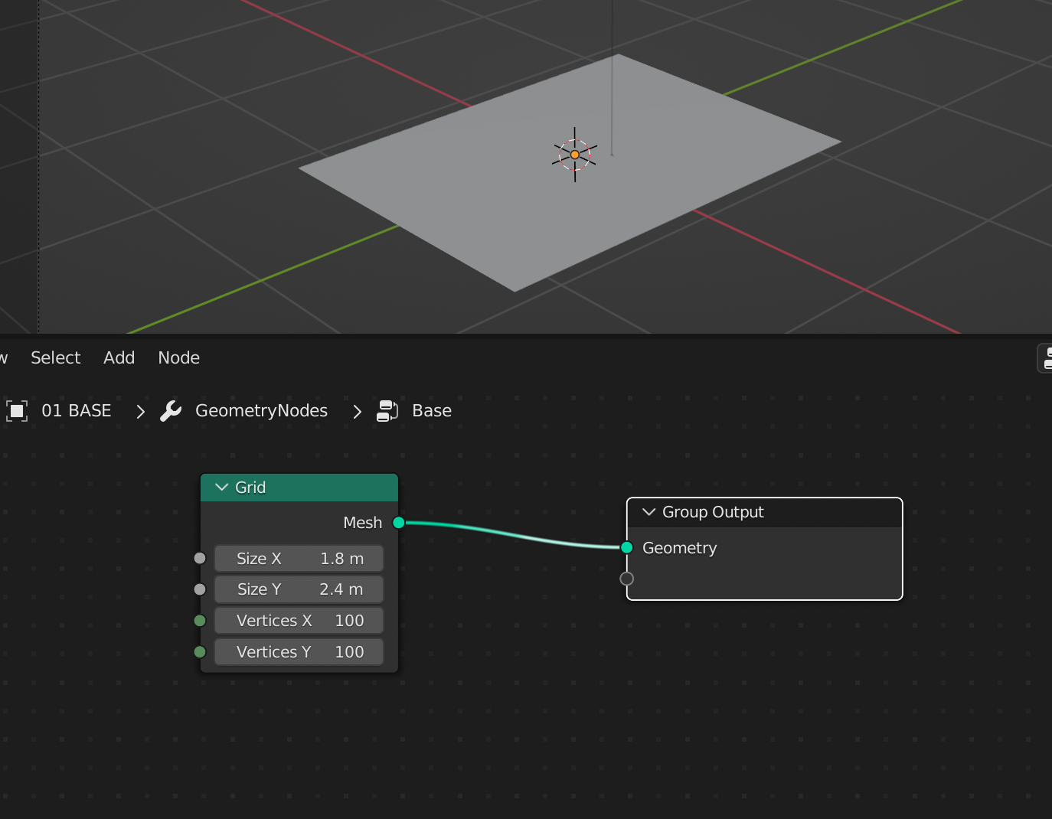Select the Grid node header title

pyautogui.click(x=250, y=488)
